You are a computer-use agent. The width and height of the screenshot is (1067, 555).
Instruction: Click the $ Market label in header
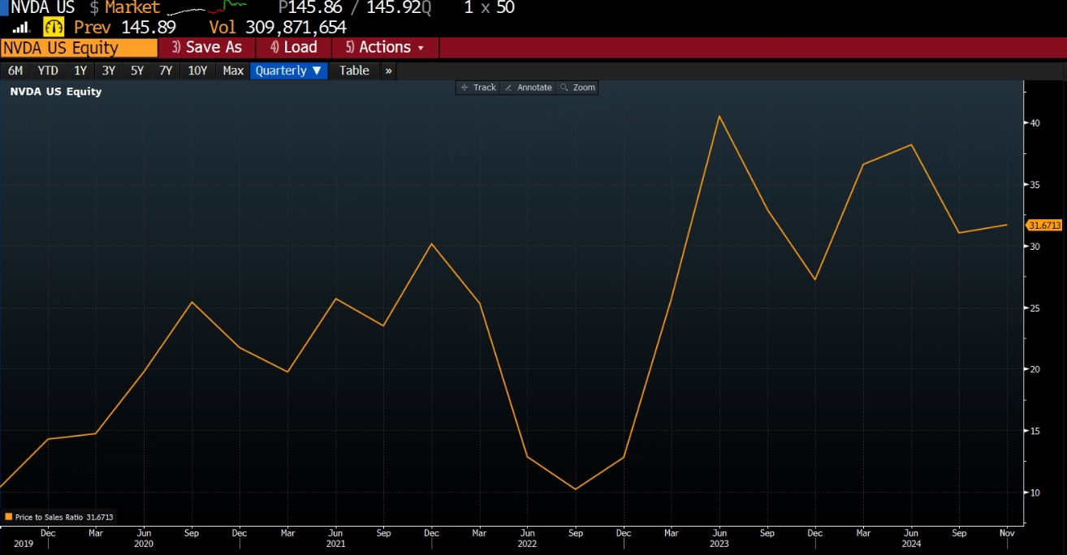click(x=126, y=8)
